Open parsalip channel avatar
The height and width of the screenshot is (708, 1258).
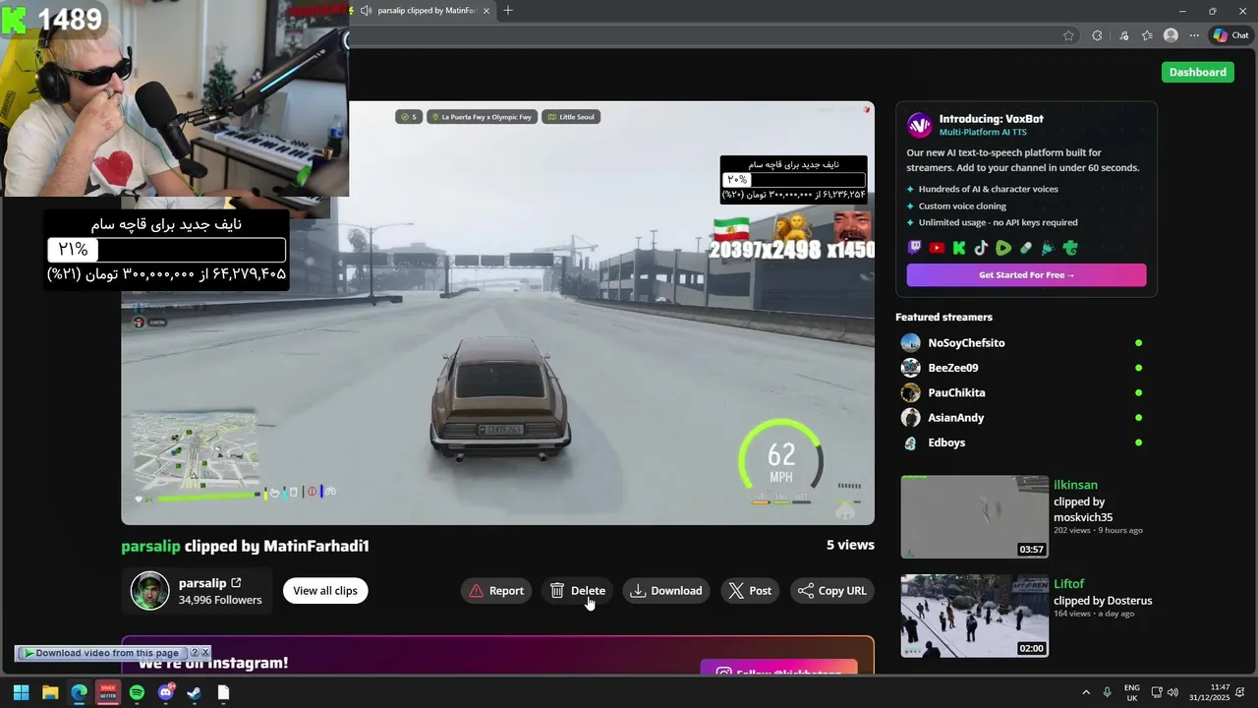click(x=150, y=591)
